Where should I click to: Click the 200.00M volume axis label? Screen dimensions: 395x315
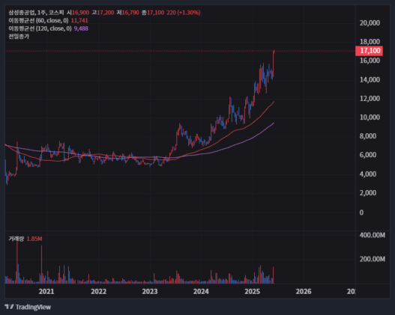(x=373, y=259)
